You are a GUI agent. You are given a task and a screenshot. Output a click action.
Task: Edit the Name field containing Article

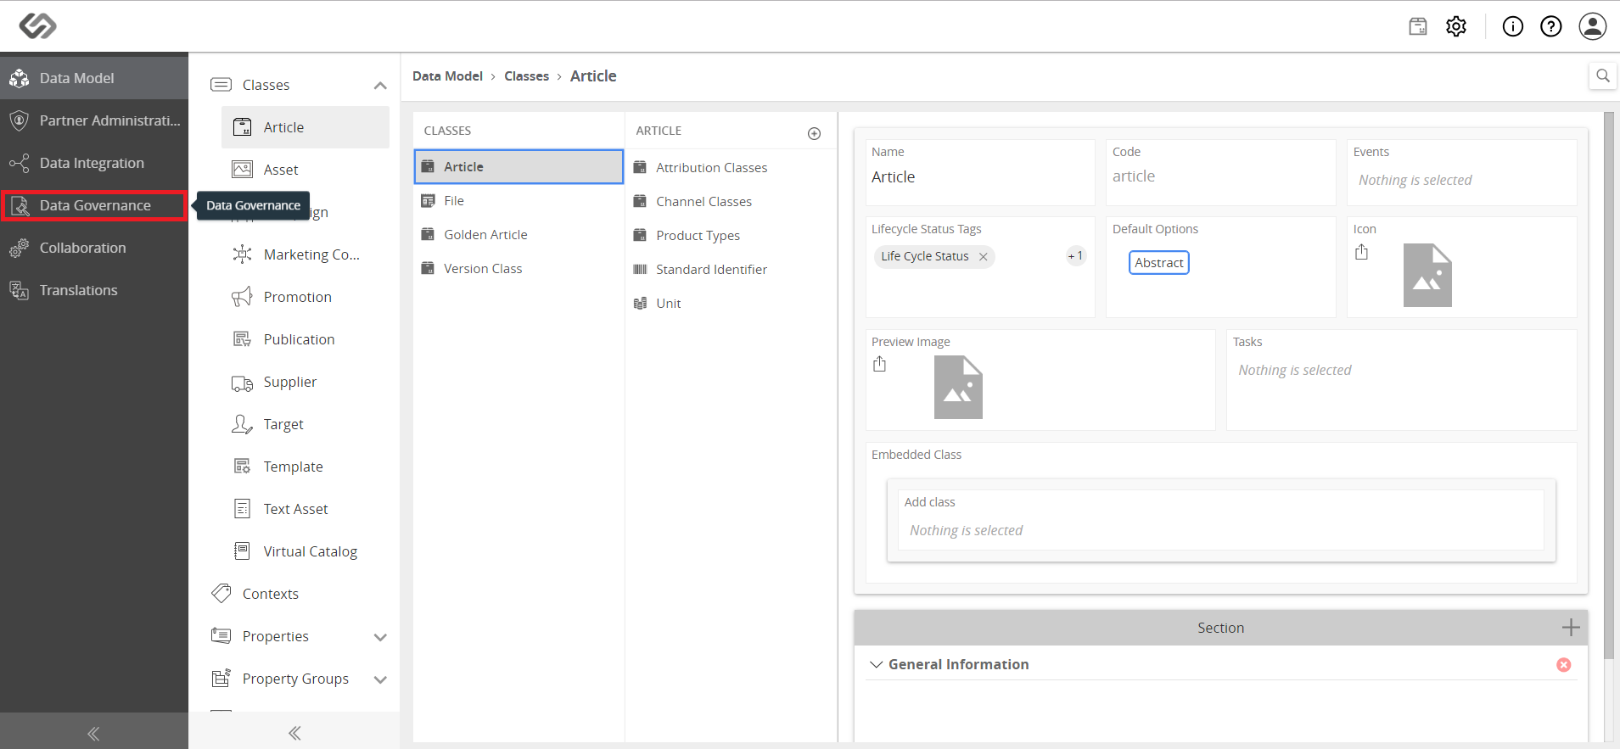[x=980, y=176]
